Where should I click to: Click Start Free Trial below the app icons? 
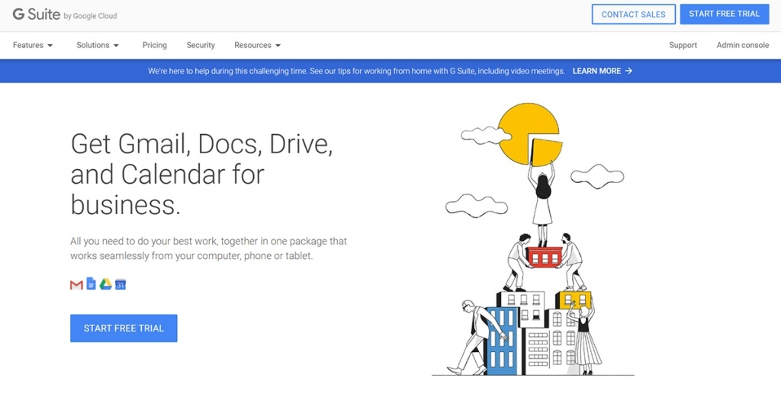(x=124, y=328)
